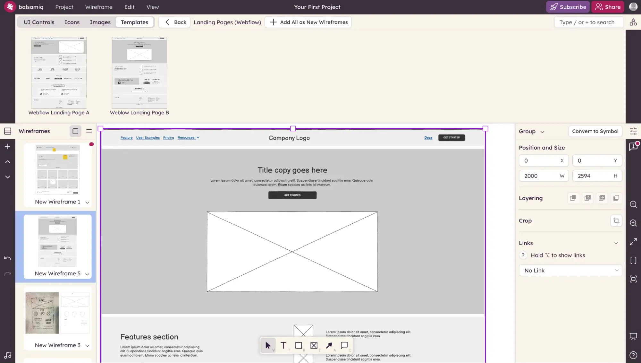Toggle the wireframes navigator panel icon
Screen dimensions: 641x363
[x=8, y=131]
